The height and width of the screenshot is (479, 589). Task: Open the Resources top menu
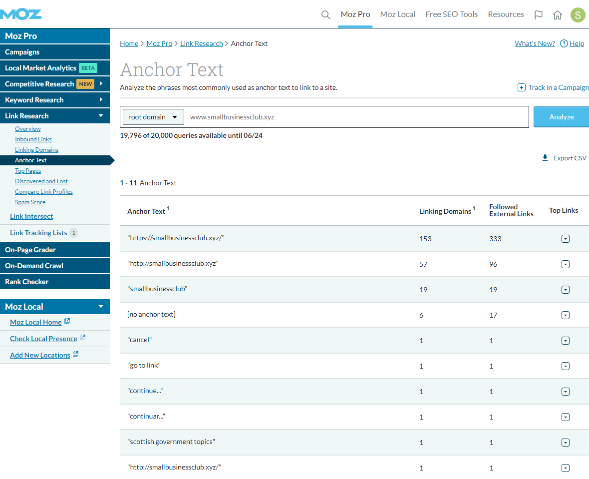(506, 14)
